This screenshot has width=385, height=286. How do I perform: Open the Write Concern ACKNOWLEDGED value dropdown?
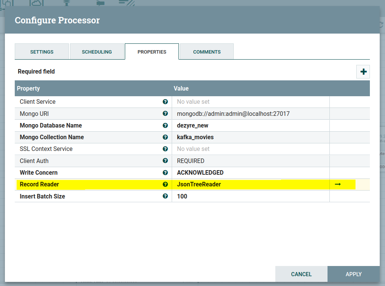[250, 172]
